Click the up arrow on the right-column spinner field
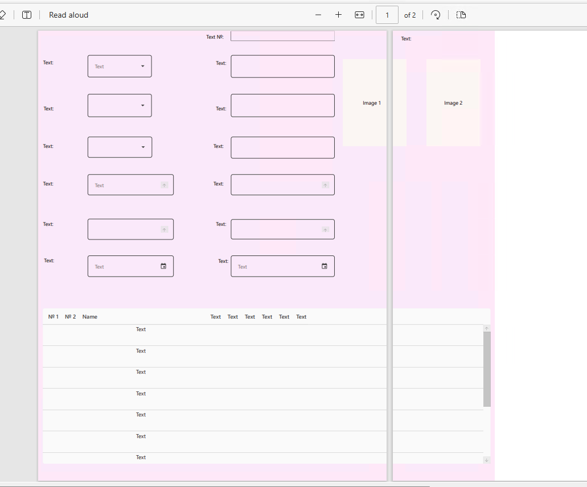587x487 pixels. point(325,184)
